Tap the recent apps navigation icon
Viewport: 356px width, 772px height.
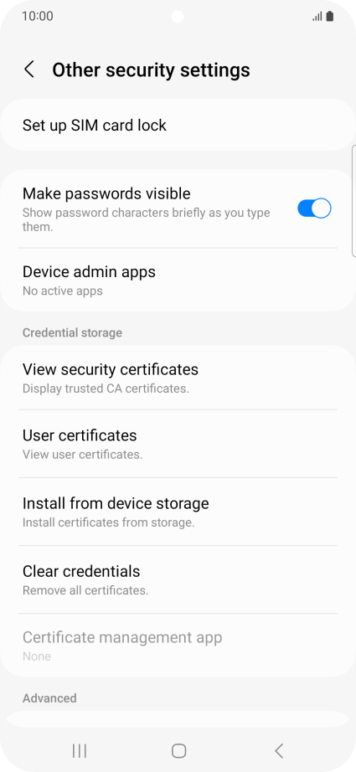[80, 750]
